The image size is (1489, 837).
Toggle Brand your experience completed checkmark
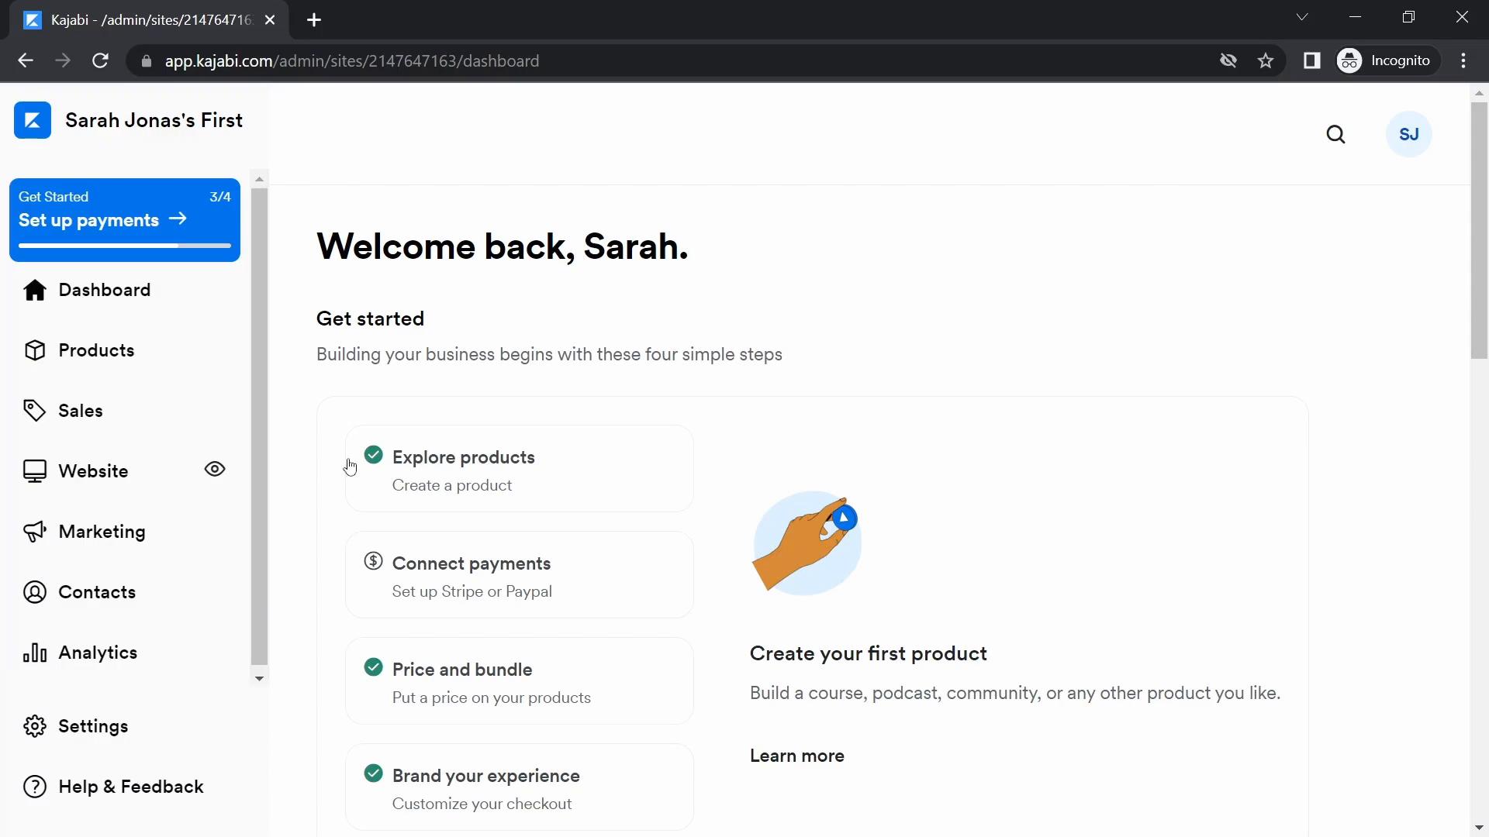[372, 773]
